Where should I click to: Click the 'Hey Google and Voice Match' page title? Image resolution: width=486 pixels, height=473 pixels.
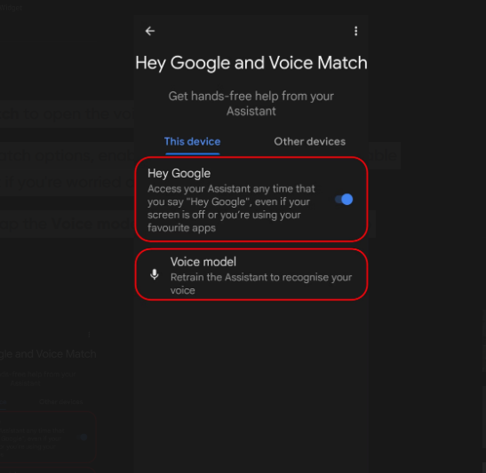(x=251, y=63)
